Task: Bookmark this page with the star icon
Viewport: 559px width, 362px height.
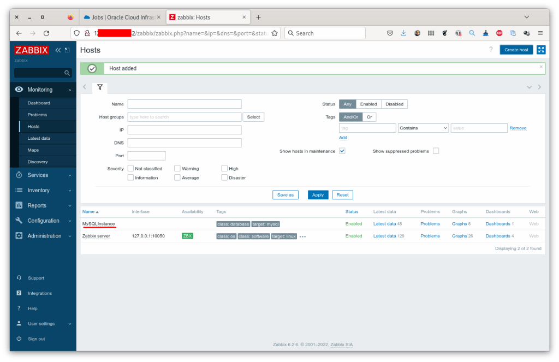Action: point(275,33)
